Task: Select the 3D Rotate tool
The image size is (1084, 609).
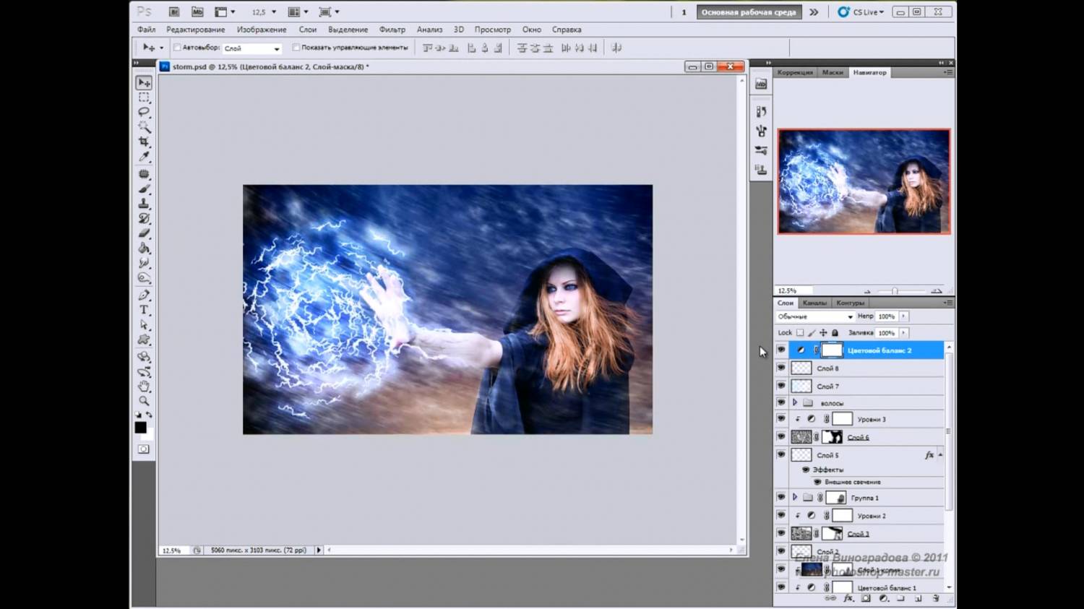Action: tap(144, 357)
